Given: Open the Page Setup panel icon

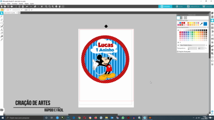Looking at the screenshot, I should coord(212,13).
